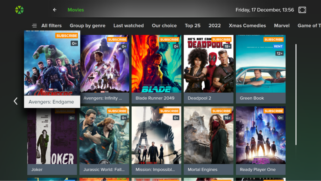
Task: Open the Green Book poster
Action: coord(261,64)
